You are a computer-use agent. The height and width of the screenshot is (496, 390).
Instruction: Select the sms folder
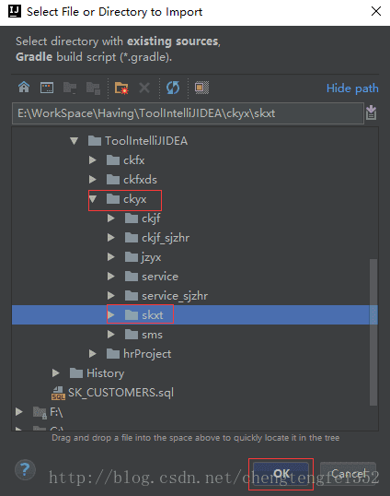pyautogui.click(x=152, y=335)
